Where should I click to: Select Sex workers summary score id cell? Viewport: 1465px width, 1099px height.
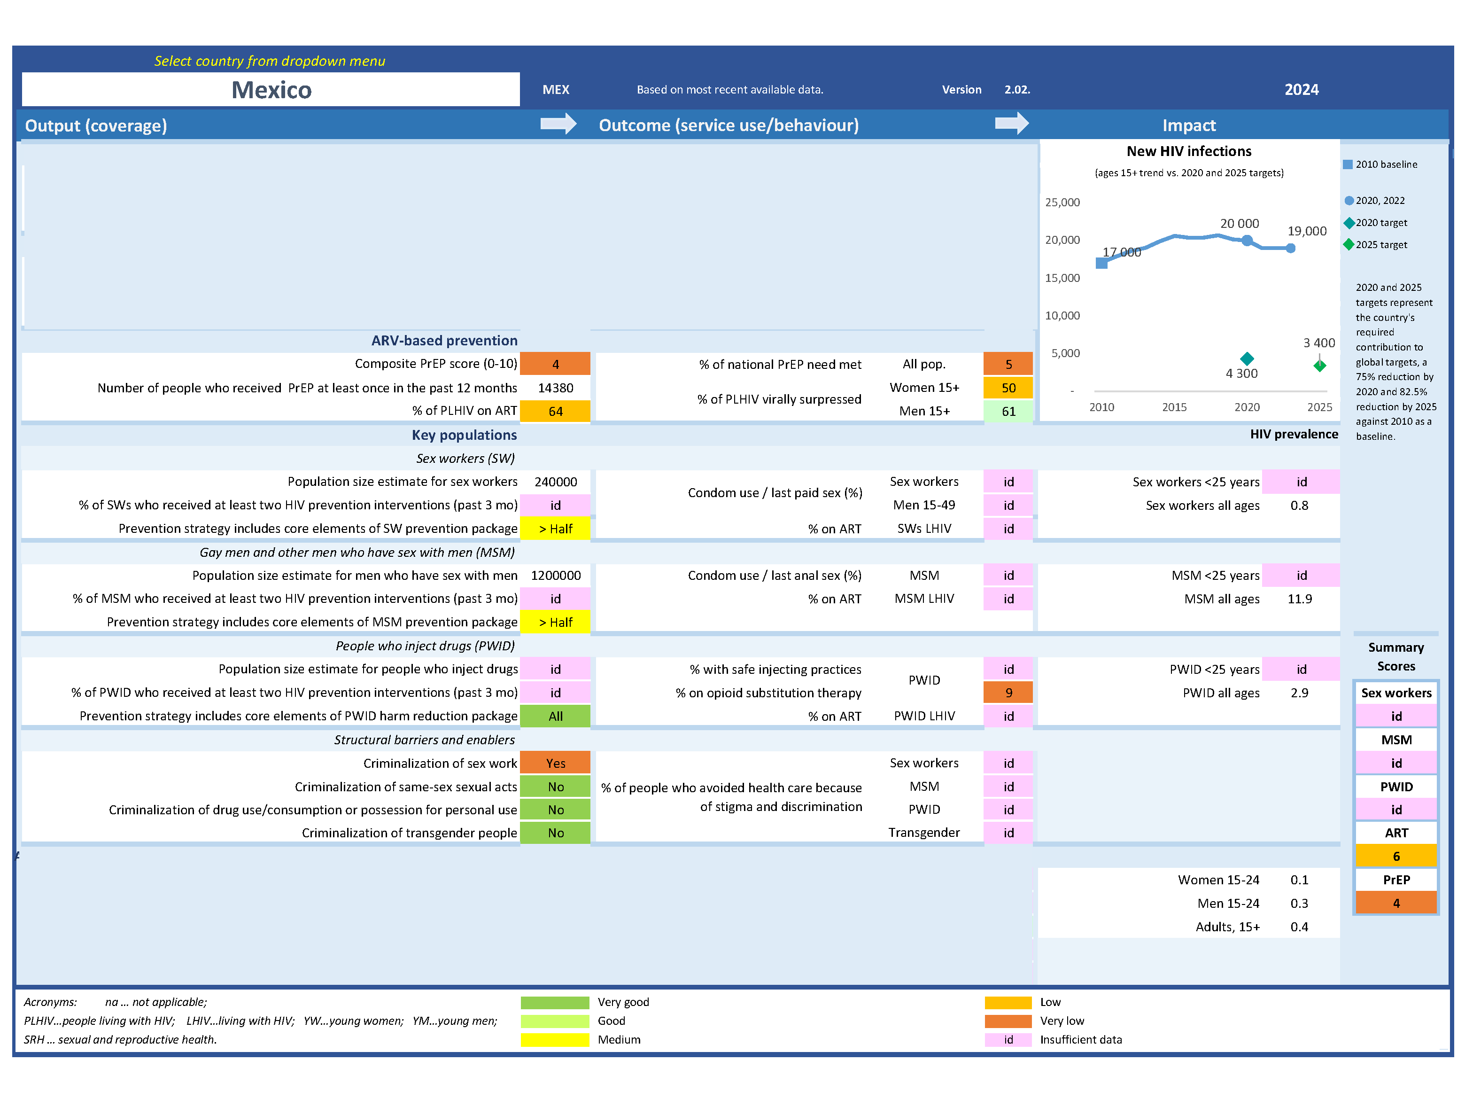[x=1396, y=716]
